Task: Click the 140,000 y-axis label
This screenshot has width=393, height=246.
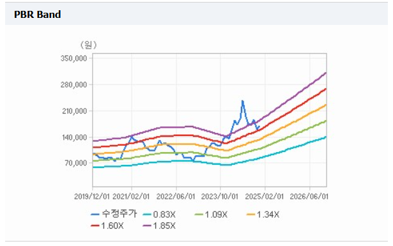Action: (74, 137)
